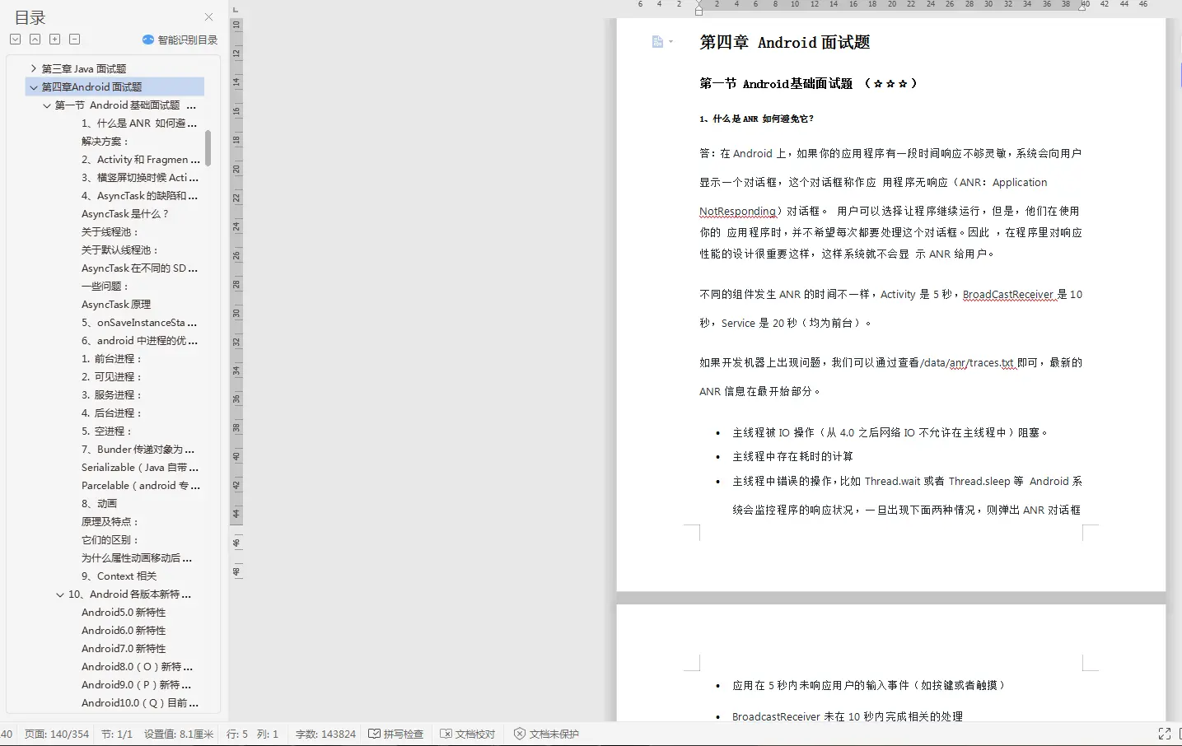Select outline item AsyncTask 在不同的 SD
This screenshot has width=1182, height=746.
[x=139, y=268]
